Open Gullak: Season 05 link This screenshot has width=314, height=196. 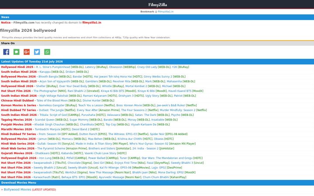(x=49, y=144)
